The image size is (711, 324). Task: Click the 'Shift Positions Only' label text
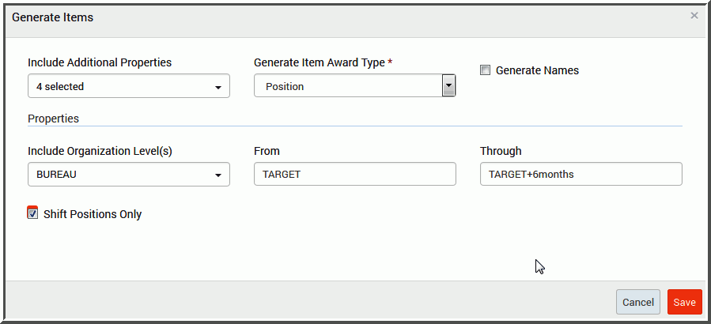[93, 214]
